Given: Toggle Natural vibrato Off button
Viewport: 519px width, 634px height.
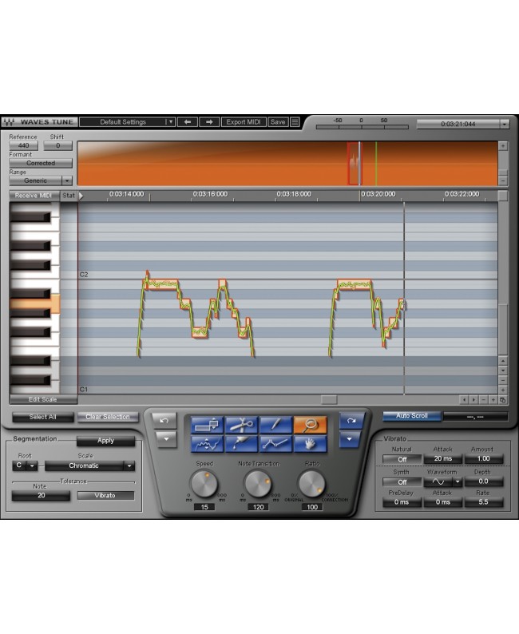Looking at the screenshot, I should 402,459.
